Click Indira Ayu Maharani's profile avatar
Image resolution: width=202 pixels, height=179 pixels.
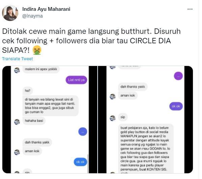tap(10, 13)
